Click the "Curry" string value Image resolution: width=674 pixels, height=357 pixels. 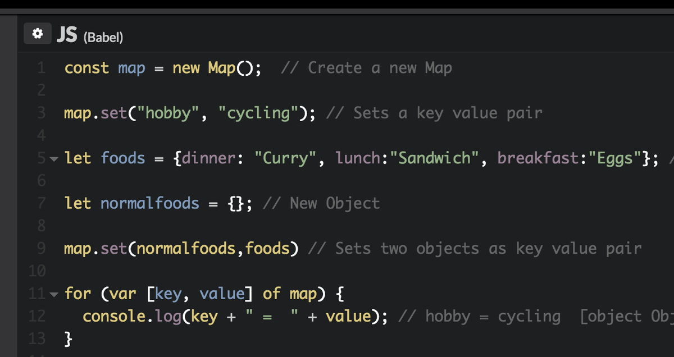[285, 158]
